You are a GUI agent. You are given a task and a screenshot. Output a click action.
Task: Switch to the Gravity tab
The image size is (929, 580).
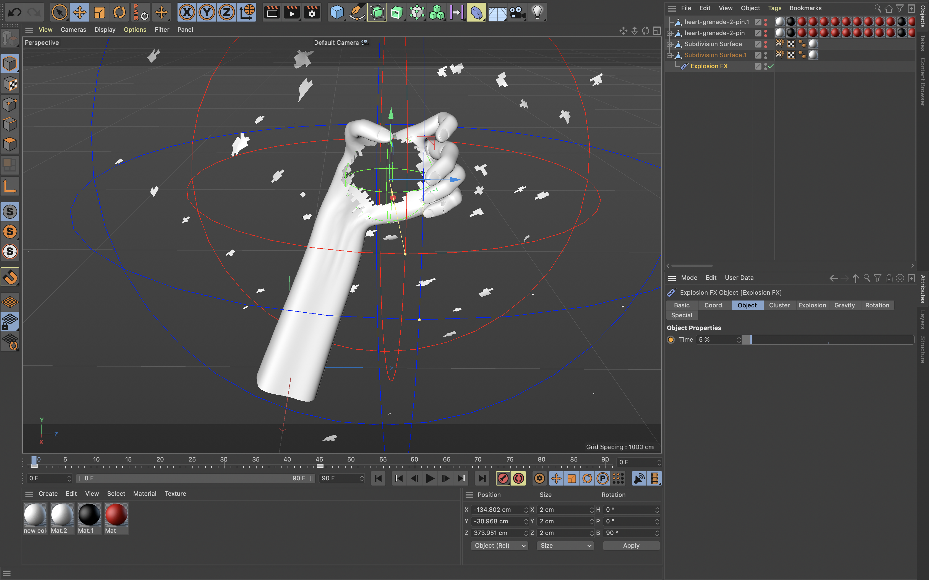coord(844,305)
